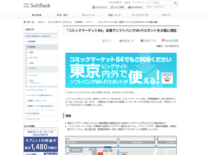Open the 通信・エリア navigation tab
This screenshot has height=155, width=208.
[114, 15]
